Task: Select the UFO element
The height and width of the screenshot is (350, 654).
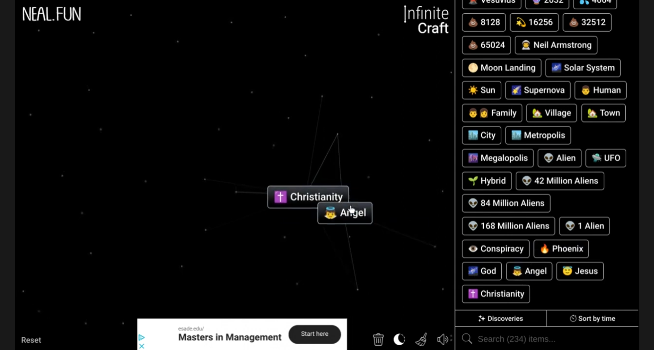Action: click(x=606, y=158)
